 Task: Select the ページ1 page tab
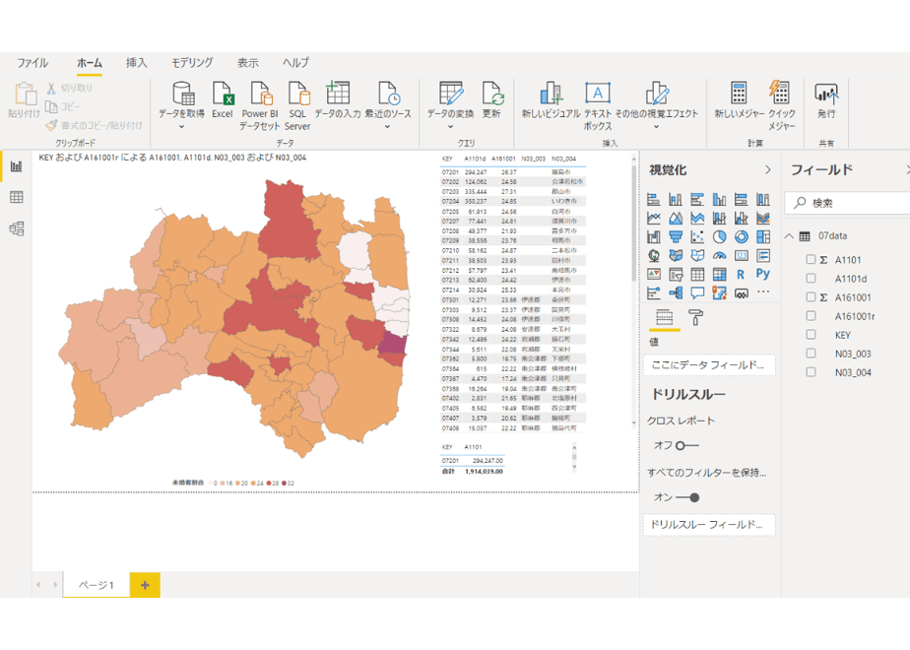[x=97, y=584]
